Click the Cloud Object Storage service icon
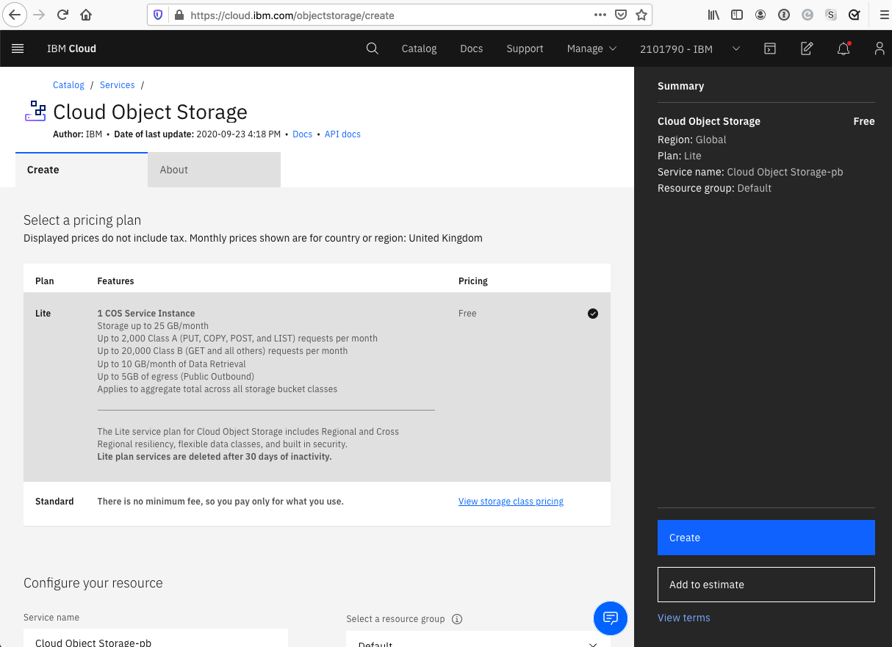 [35, 111]
